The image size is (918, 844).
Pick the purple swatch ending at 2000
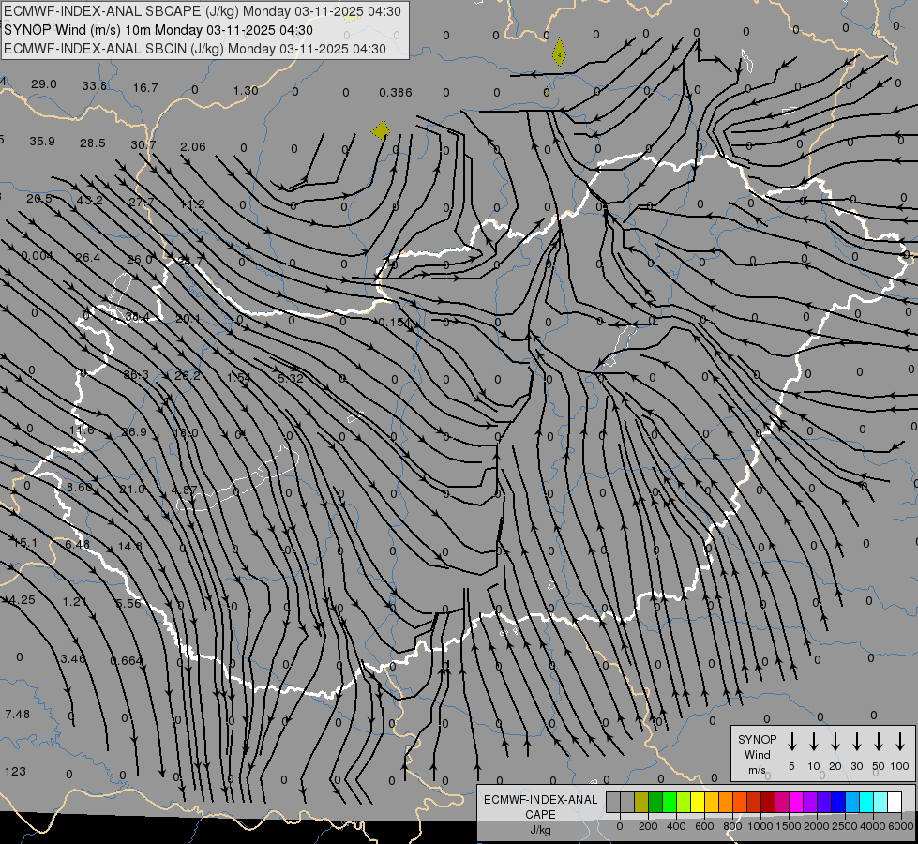(x=809, y=802)
